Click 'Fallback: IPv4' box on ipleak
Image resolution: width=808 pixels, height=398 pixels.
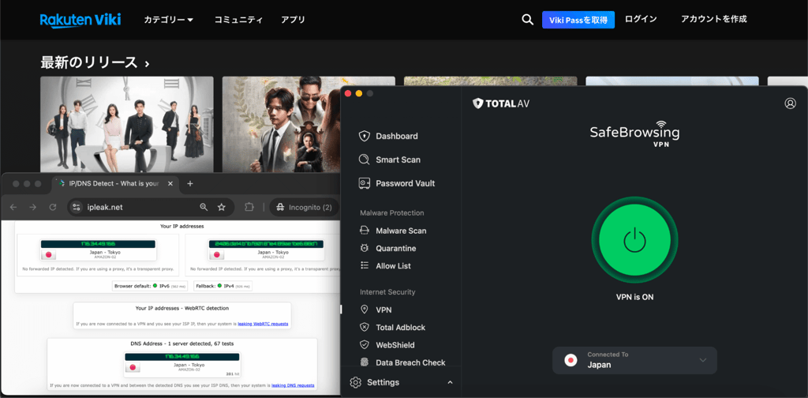223,286
